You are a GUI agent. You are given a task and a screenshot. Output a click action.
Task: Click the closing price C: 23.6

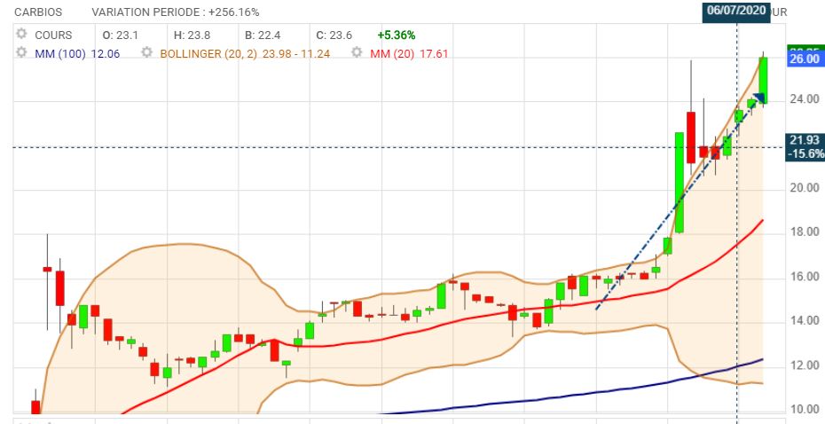click(334, 35)
